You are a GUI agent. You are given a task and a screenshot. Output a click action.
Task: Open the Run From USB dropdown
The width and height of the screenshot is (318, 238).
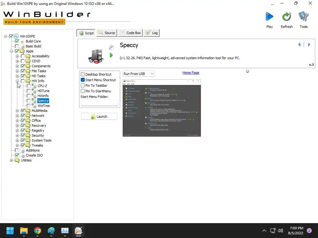(139, 74)
